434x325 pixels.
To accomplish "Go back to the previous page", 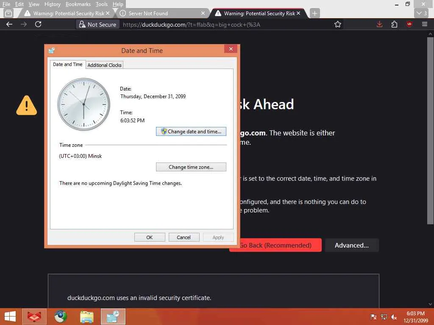I will (x=9, y=24).
